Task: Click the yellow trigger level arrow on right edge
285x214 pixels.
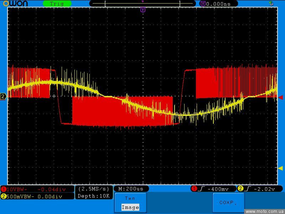Action: pyautogui.click(x=280, y=168)
